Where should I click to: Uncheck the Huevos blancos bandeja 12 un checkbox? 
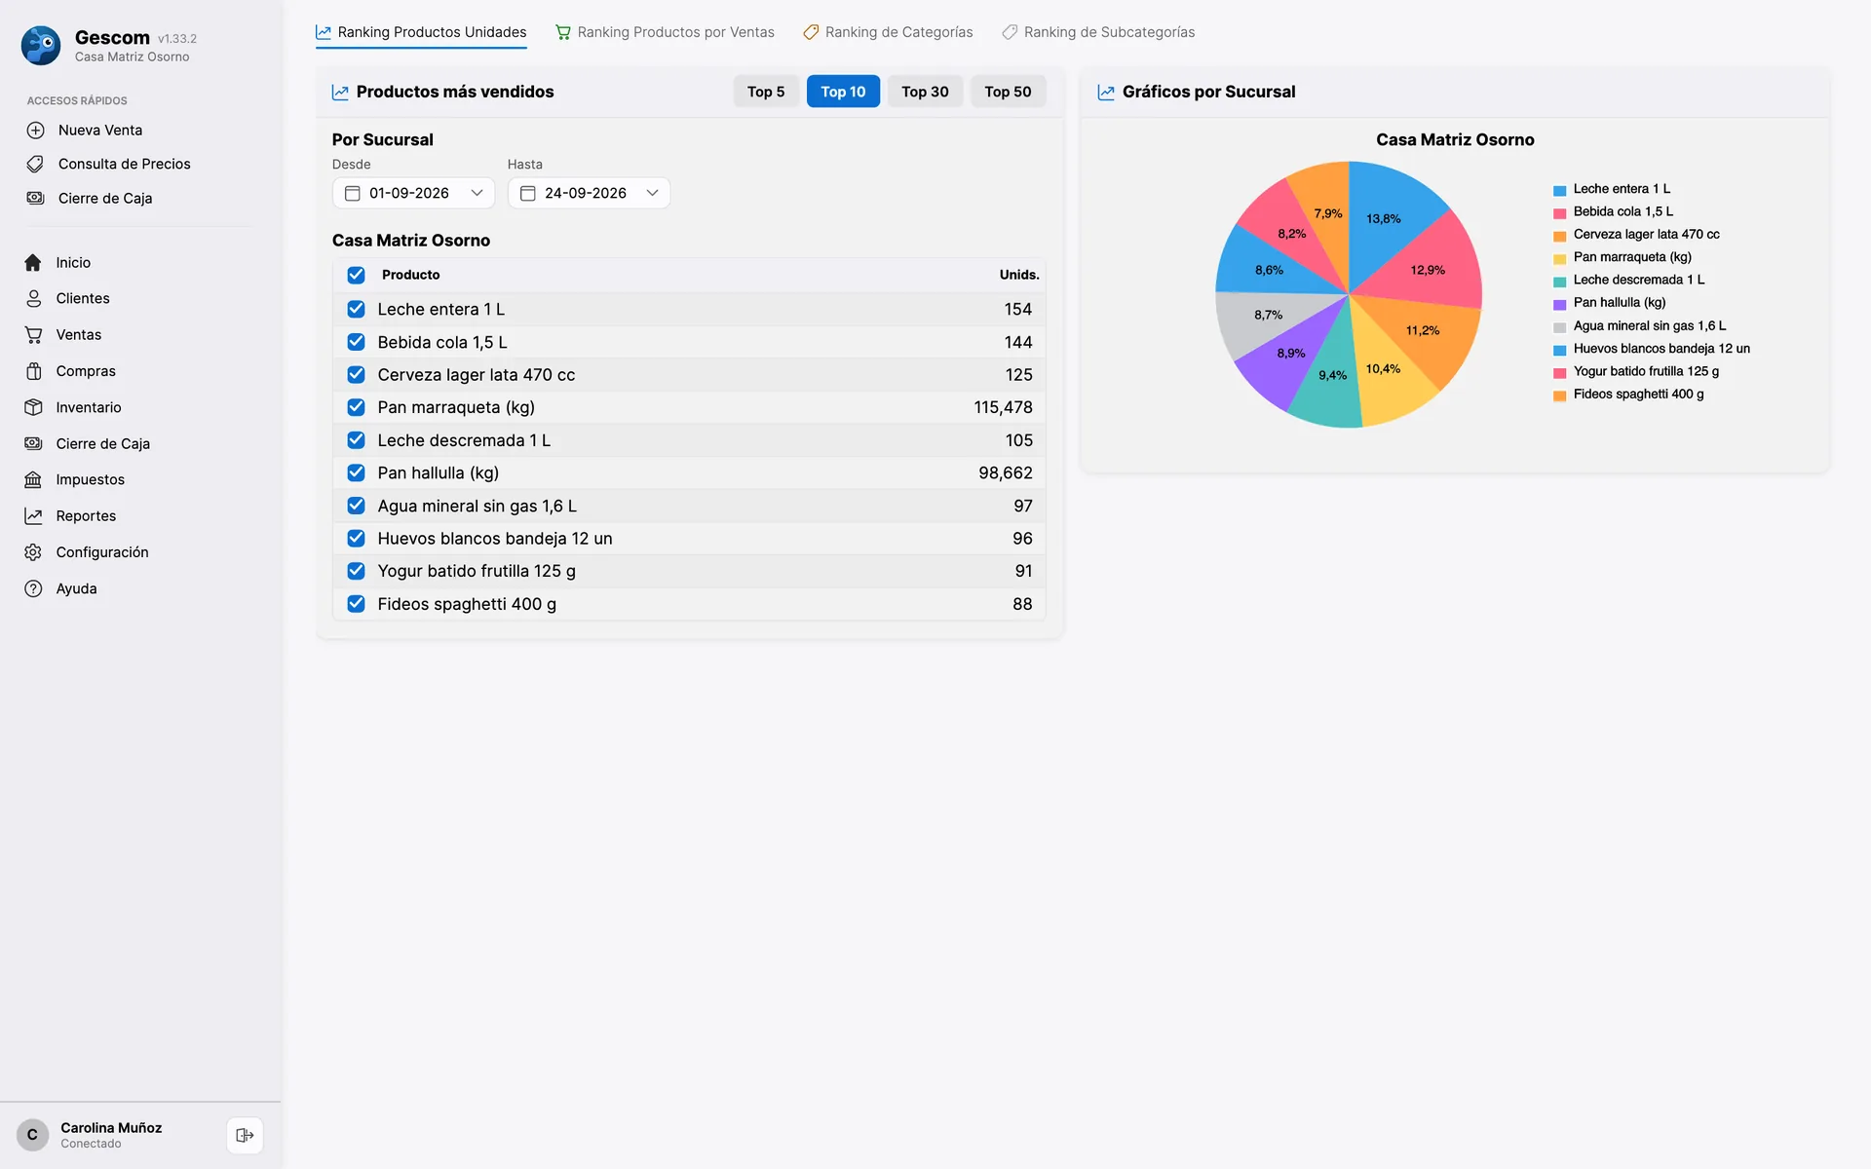coord(356,538)
